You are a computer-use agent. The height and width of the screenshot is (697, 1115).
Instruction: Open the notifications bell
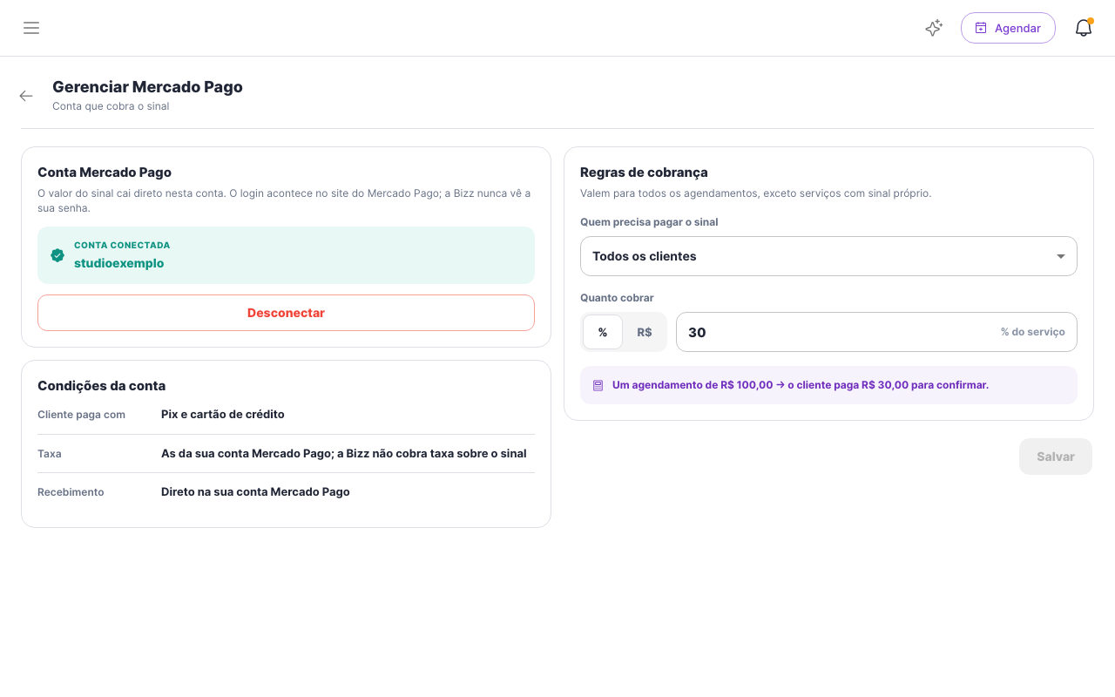(1084, 28)
